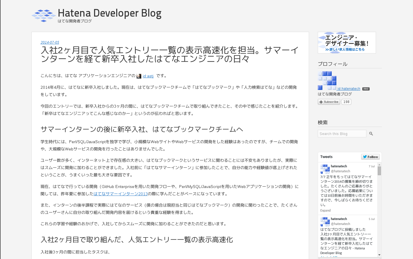Click the hatenatech avatar in the 7 Jul tweet
The image size is (413, 259).
click(325, 169)
